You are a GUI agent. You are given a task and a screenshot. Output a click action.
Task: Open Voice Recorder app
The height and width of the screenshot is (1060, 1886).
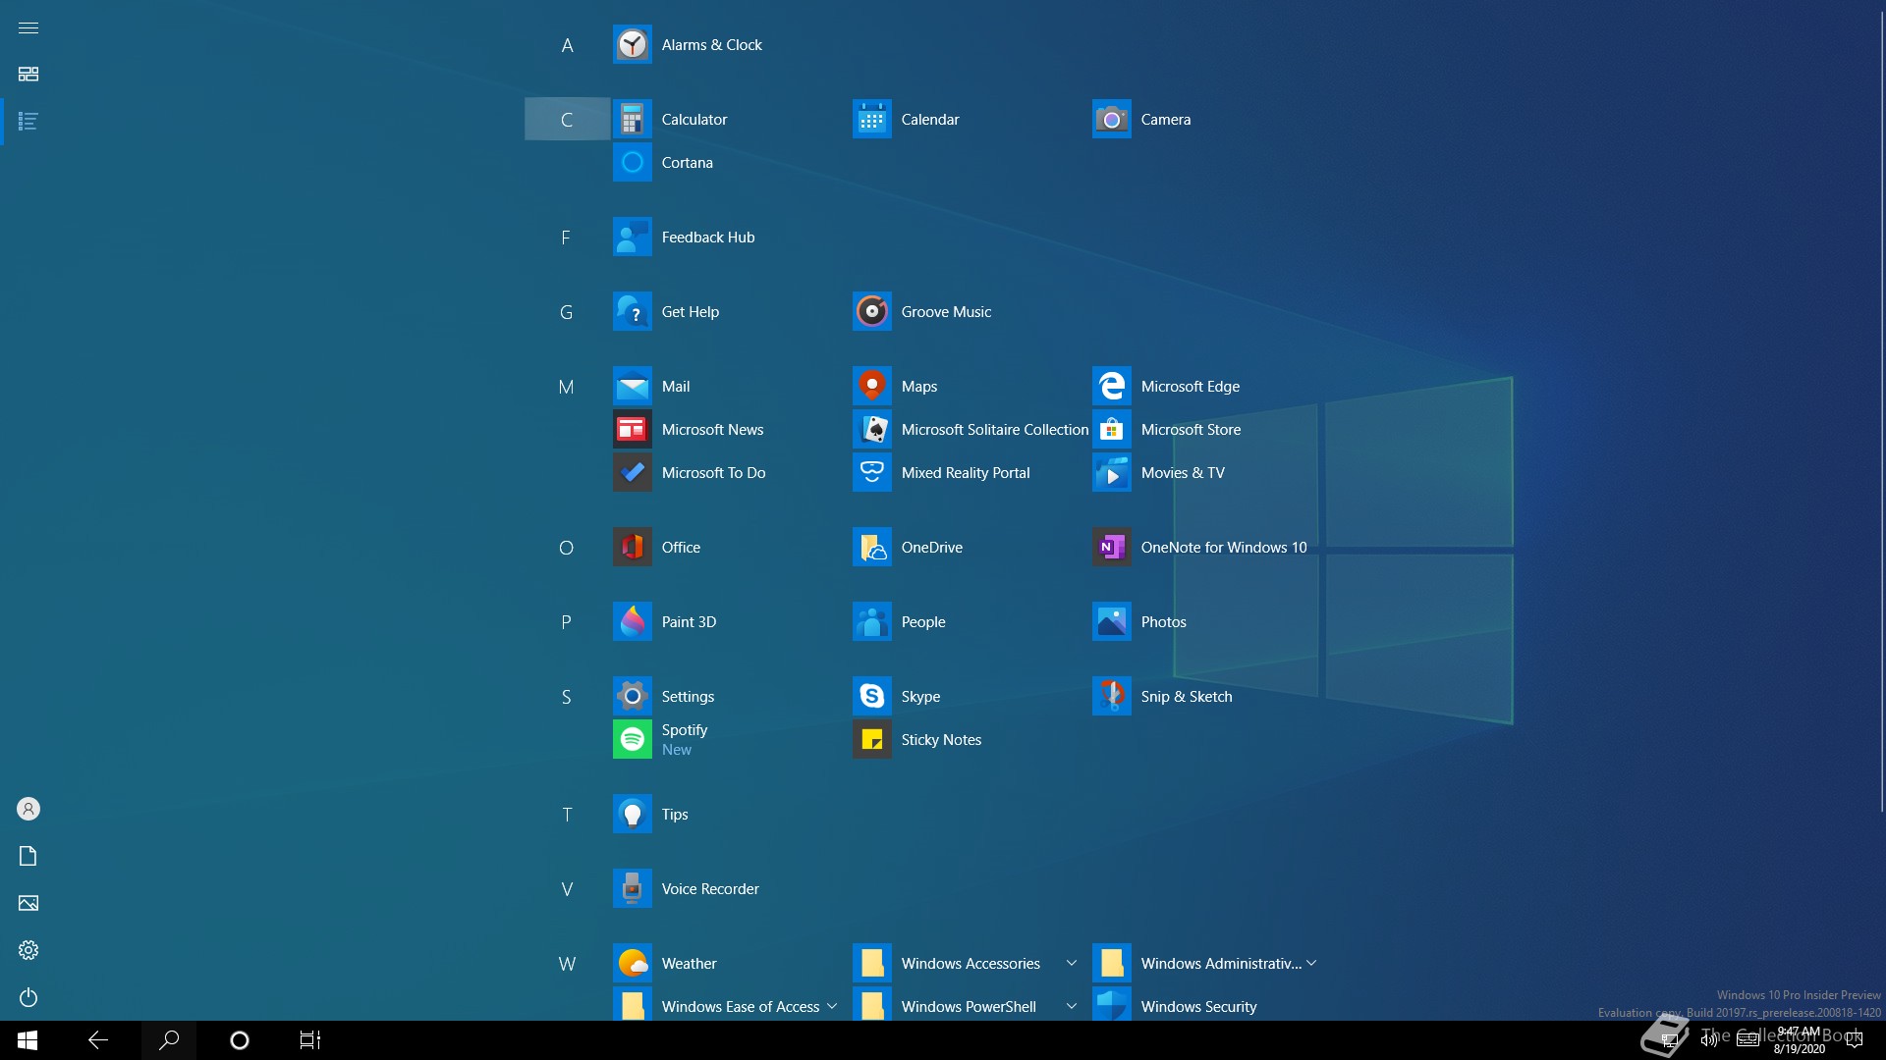pos(709,889)
